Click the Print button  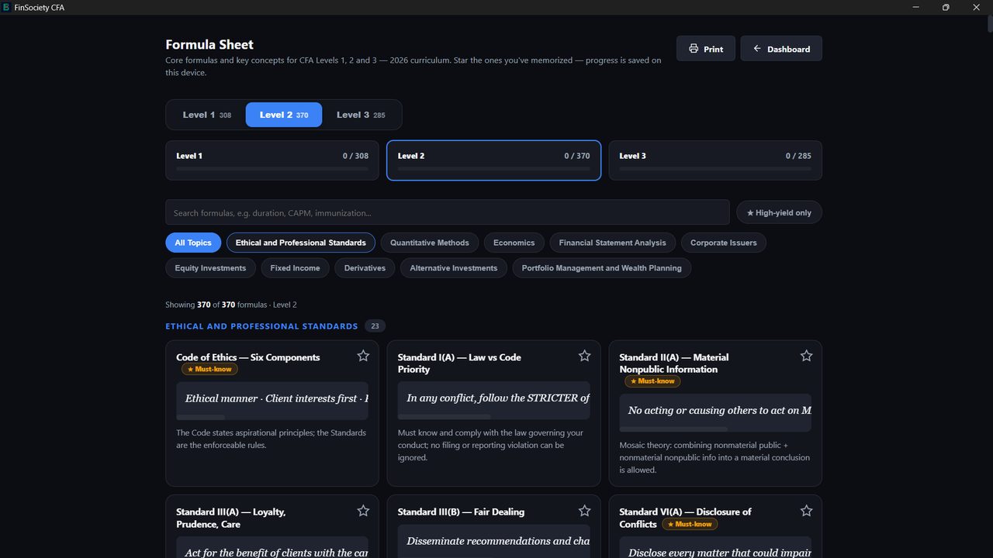[x=706, y=49]
